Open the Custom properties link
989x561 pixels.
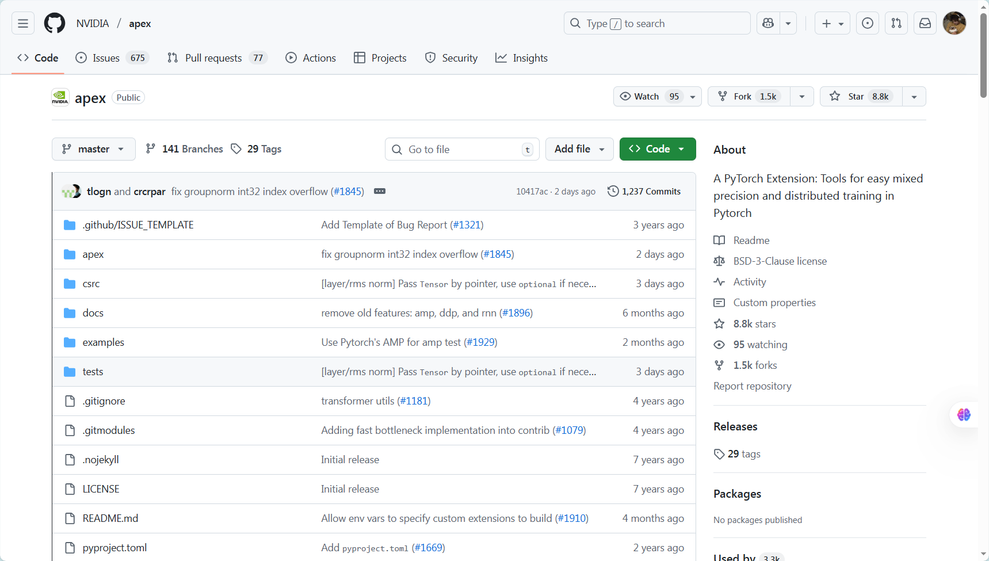pyautogui.click(x=765, y=303)
